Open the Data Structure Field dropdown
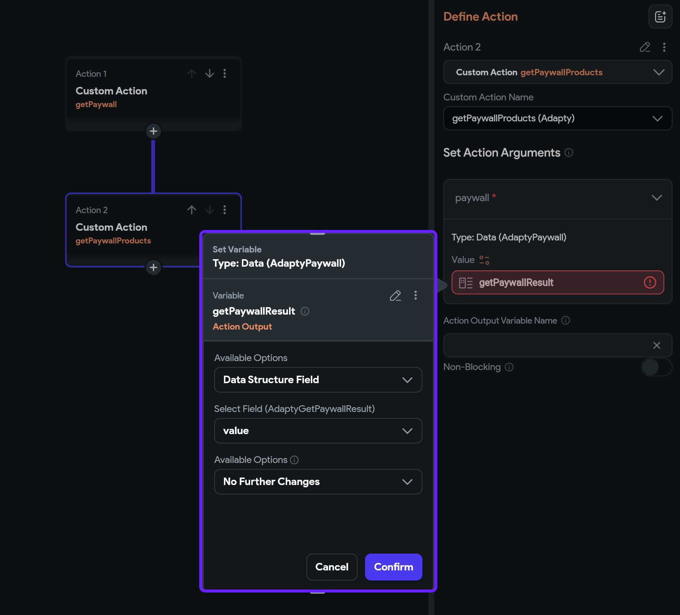 click(x=318, y=380)
